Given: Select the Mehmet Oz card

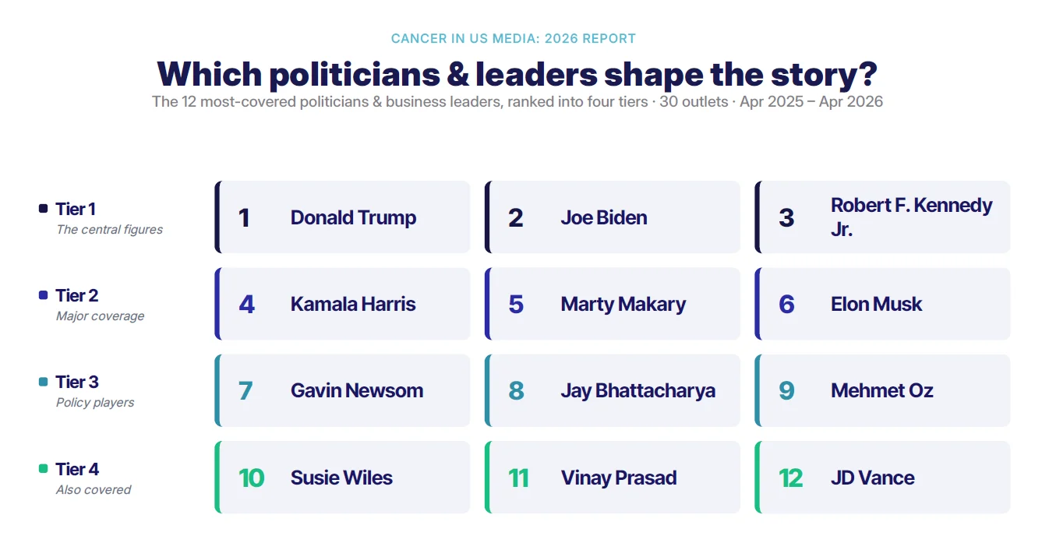Looking at the screenshot, I should point(882,390).
